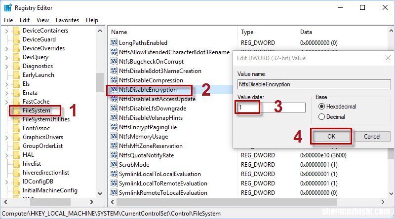This screenshot has width=395, height=219.
Task: Click the values pane scroll-down arrow
Action: 391,193
